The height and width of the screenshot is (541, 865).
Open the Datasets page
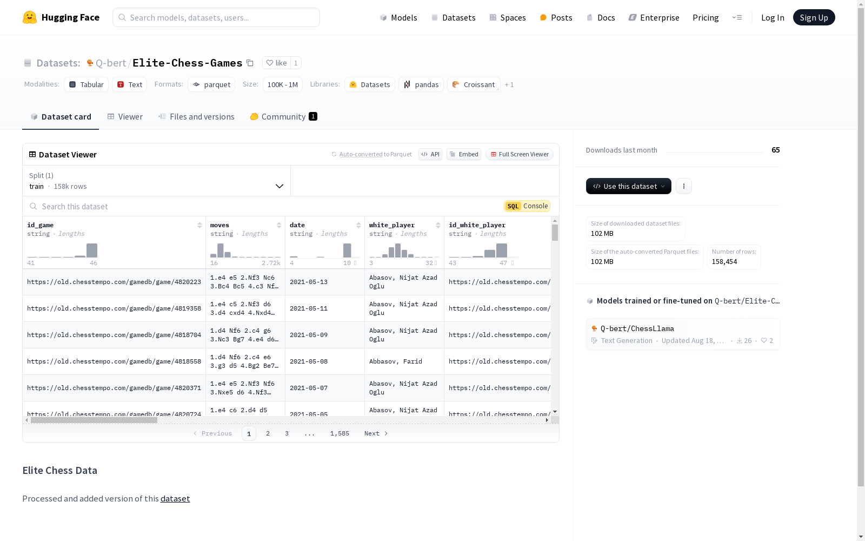(453, 17)
